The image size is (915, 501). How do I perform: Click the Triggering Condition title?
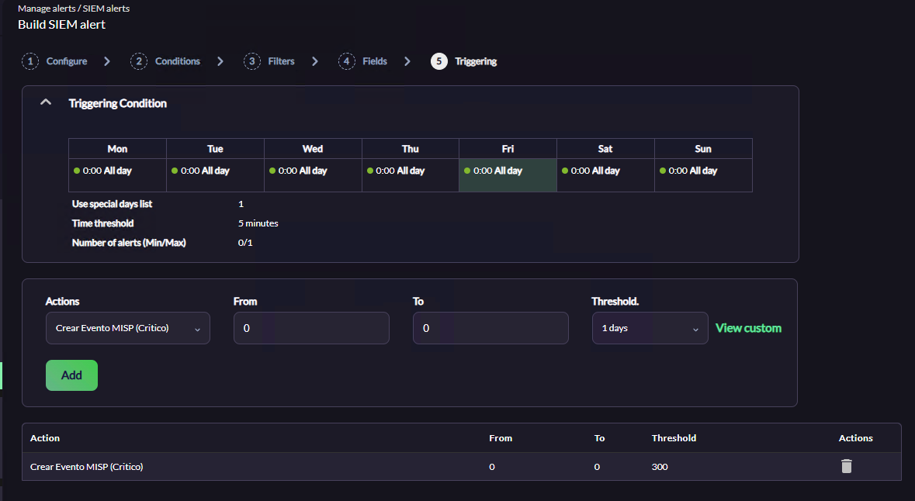coord(118,103)
